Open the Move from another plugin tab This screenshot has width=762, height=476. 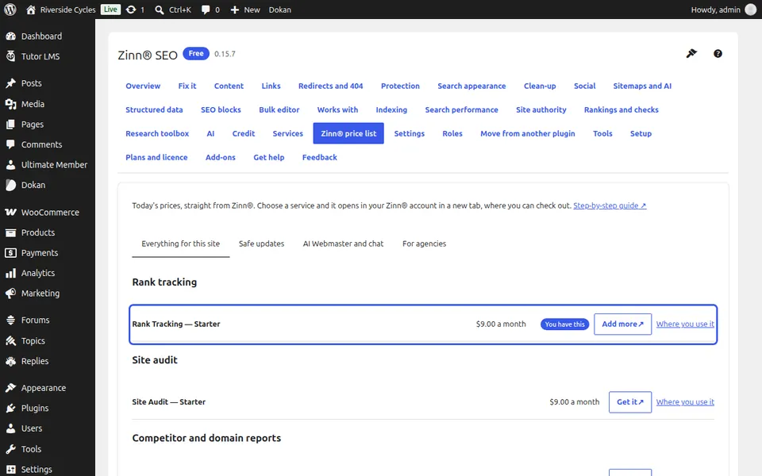(527, 133)
